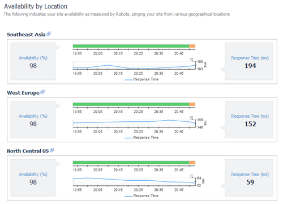Open West Europe external link icon
Viewport: 283px width, 204px height.
(x=42, y=92)
